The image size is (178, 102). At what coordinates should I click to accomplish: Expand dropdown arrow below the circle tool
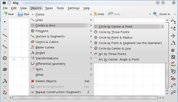[x=5, y=64]
